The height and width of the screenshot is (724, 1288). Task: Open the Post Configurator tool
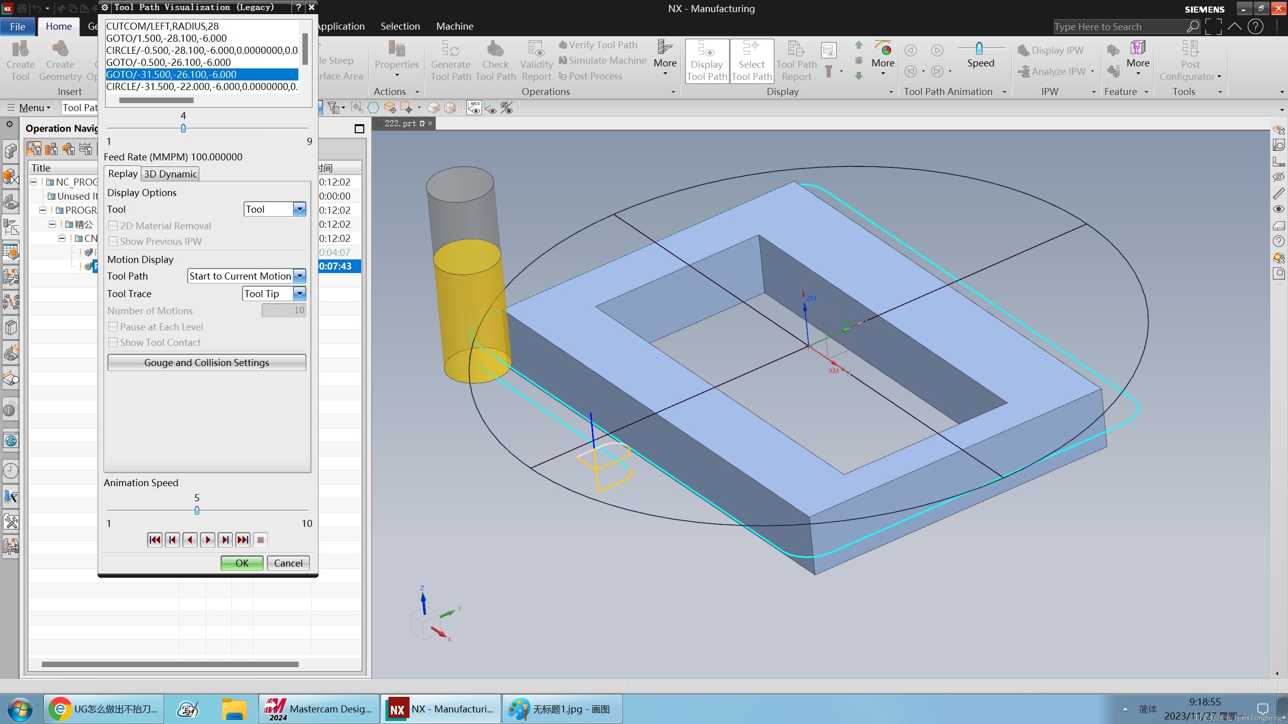1190,60
